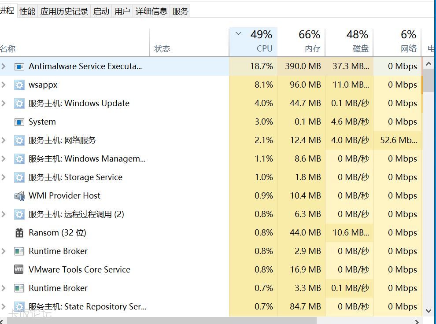
Task: Click the 服务主机: 网络服务 gear icon
Action: [x=19, y=140]
